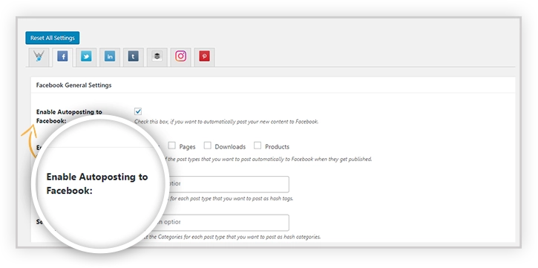538x268 pixels.
Task: Toggle Enable Autoposting to Facebook checkbox
Action: [138, 111]
